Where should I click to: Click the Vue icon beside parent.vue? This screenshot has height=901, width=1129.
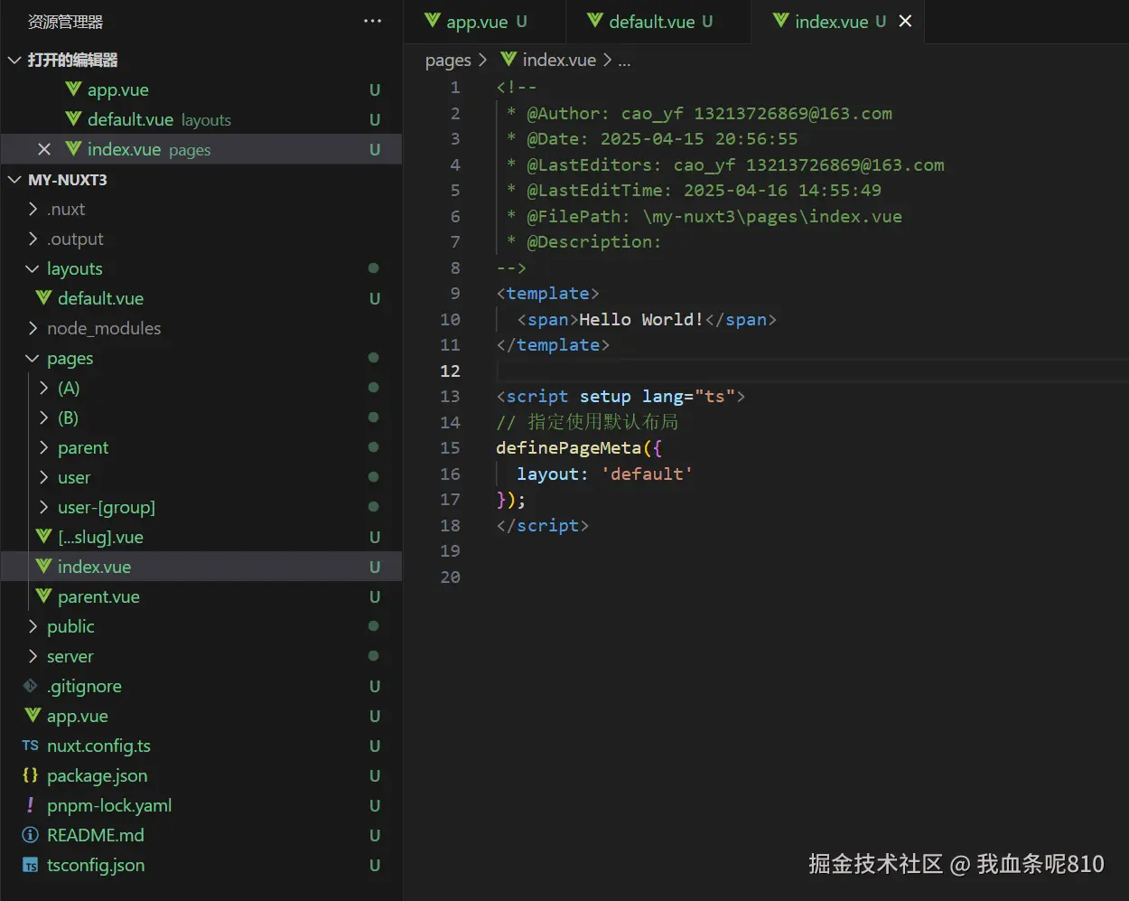[43, 596]
